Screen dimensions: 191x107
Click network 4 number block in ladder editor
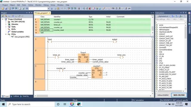40,85
